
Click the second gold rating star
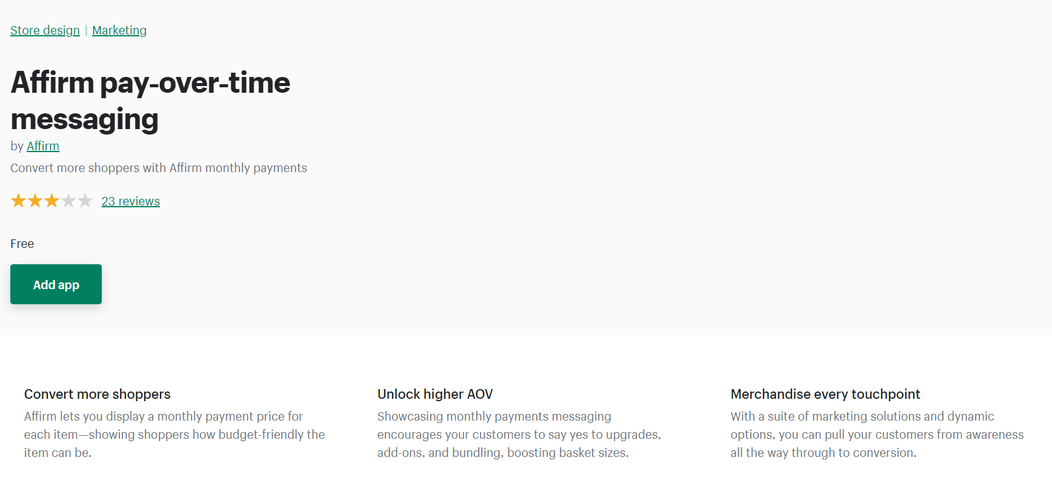tap(35, 201)
